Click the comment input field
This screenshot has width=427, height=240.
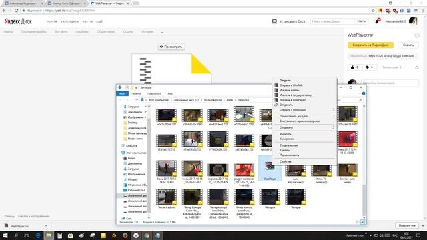[x=390, y=83]
